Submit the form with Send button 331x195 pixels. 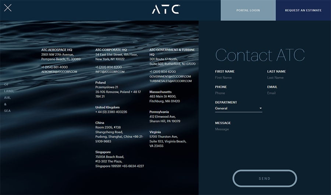pos(264,179)
